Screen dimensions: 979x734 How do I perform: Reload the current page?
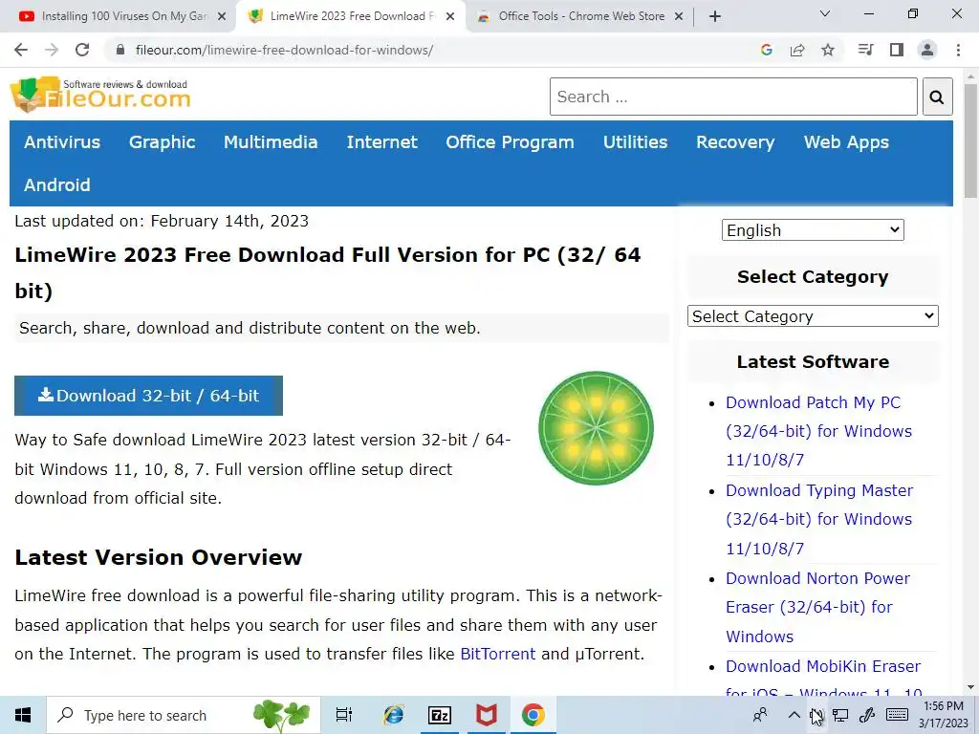tap(82, 50)
